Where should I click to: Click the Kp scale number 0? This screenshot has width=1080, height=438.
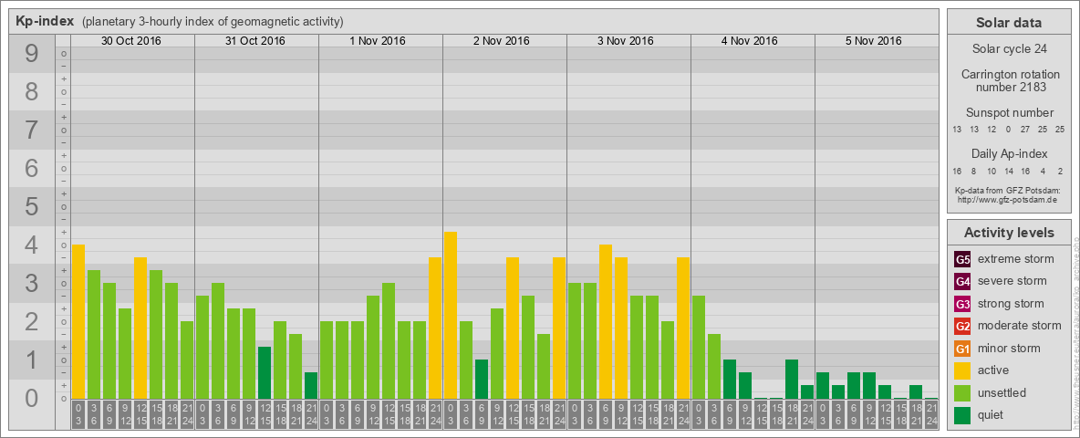tap(31, 398)
